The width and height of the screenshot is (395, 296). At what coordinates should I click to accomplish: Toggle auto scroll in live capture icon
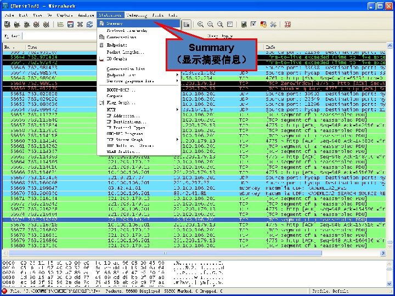187,25
